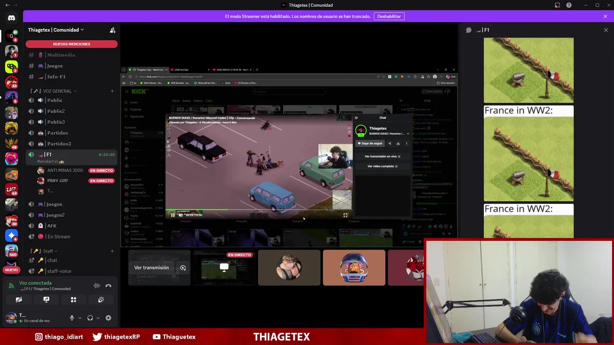Join the Partidos voice channel

[x=71, y=133]
